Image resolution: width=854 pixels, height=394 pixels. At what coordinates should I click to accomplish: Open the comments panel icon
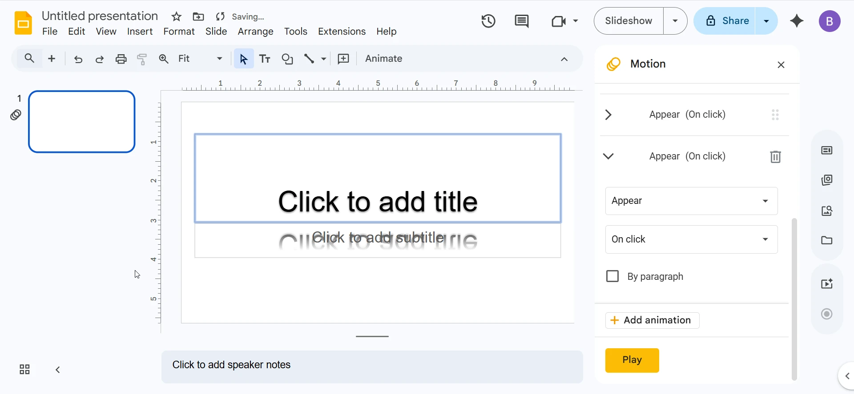(521, 21)
